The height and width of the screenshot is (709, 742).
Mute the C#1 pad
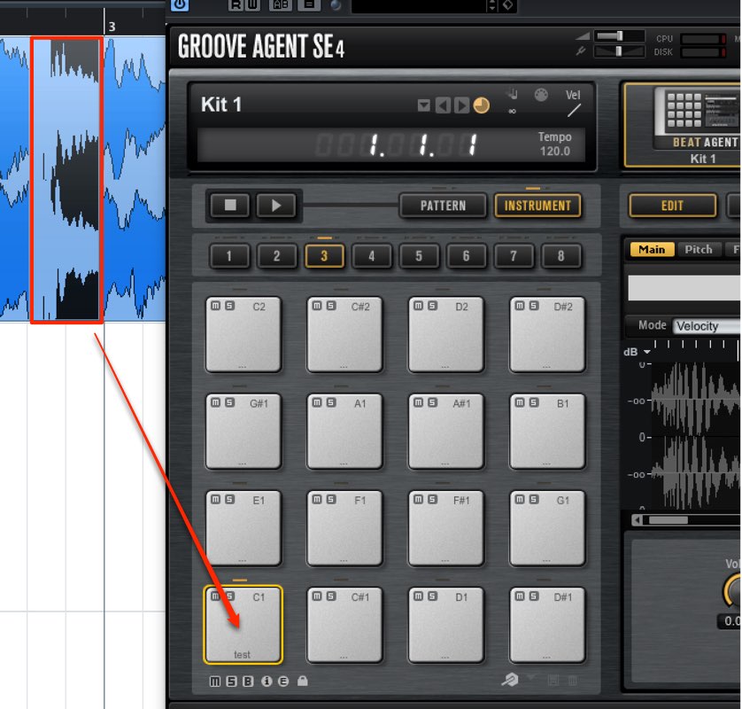click(x=317, y=596)
